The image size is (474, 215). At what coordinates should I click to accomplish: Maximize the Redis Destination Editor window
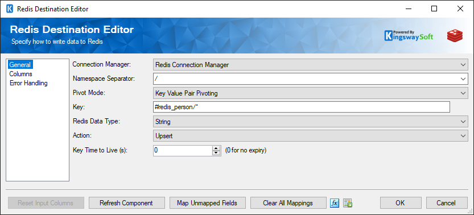tap(434, 9)
